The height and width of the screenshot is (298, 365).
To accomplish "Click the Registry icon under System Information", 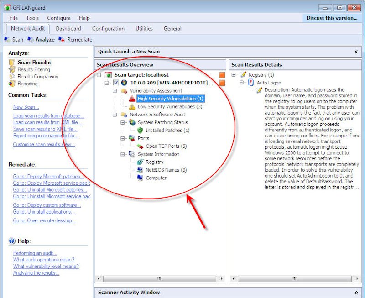I will tap(140, 162).
